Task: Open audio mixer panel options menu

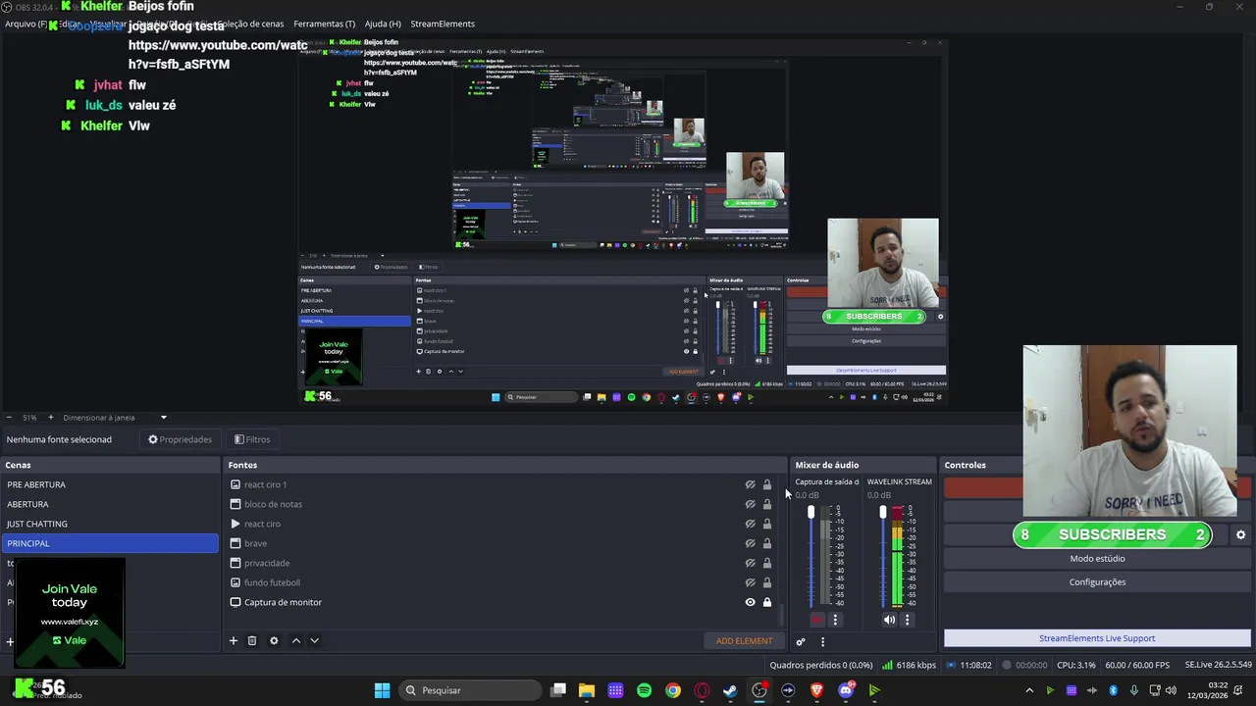Action: tap(822, 642)
